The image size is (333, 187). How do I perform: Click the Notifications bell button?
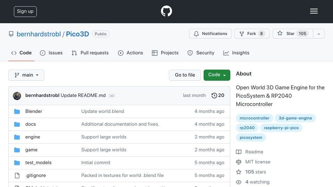[210, 34]
